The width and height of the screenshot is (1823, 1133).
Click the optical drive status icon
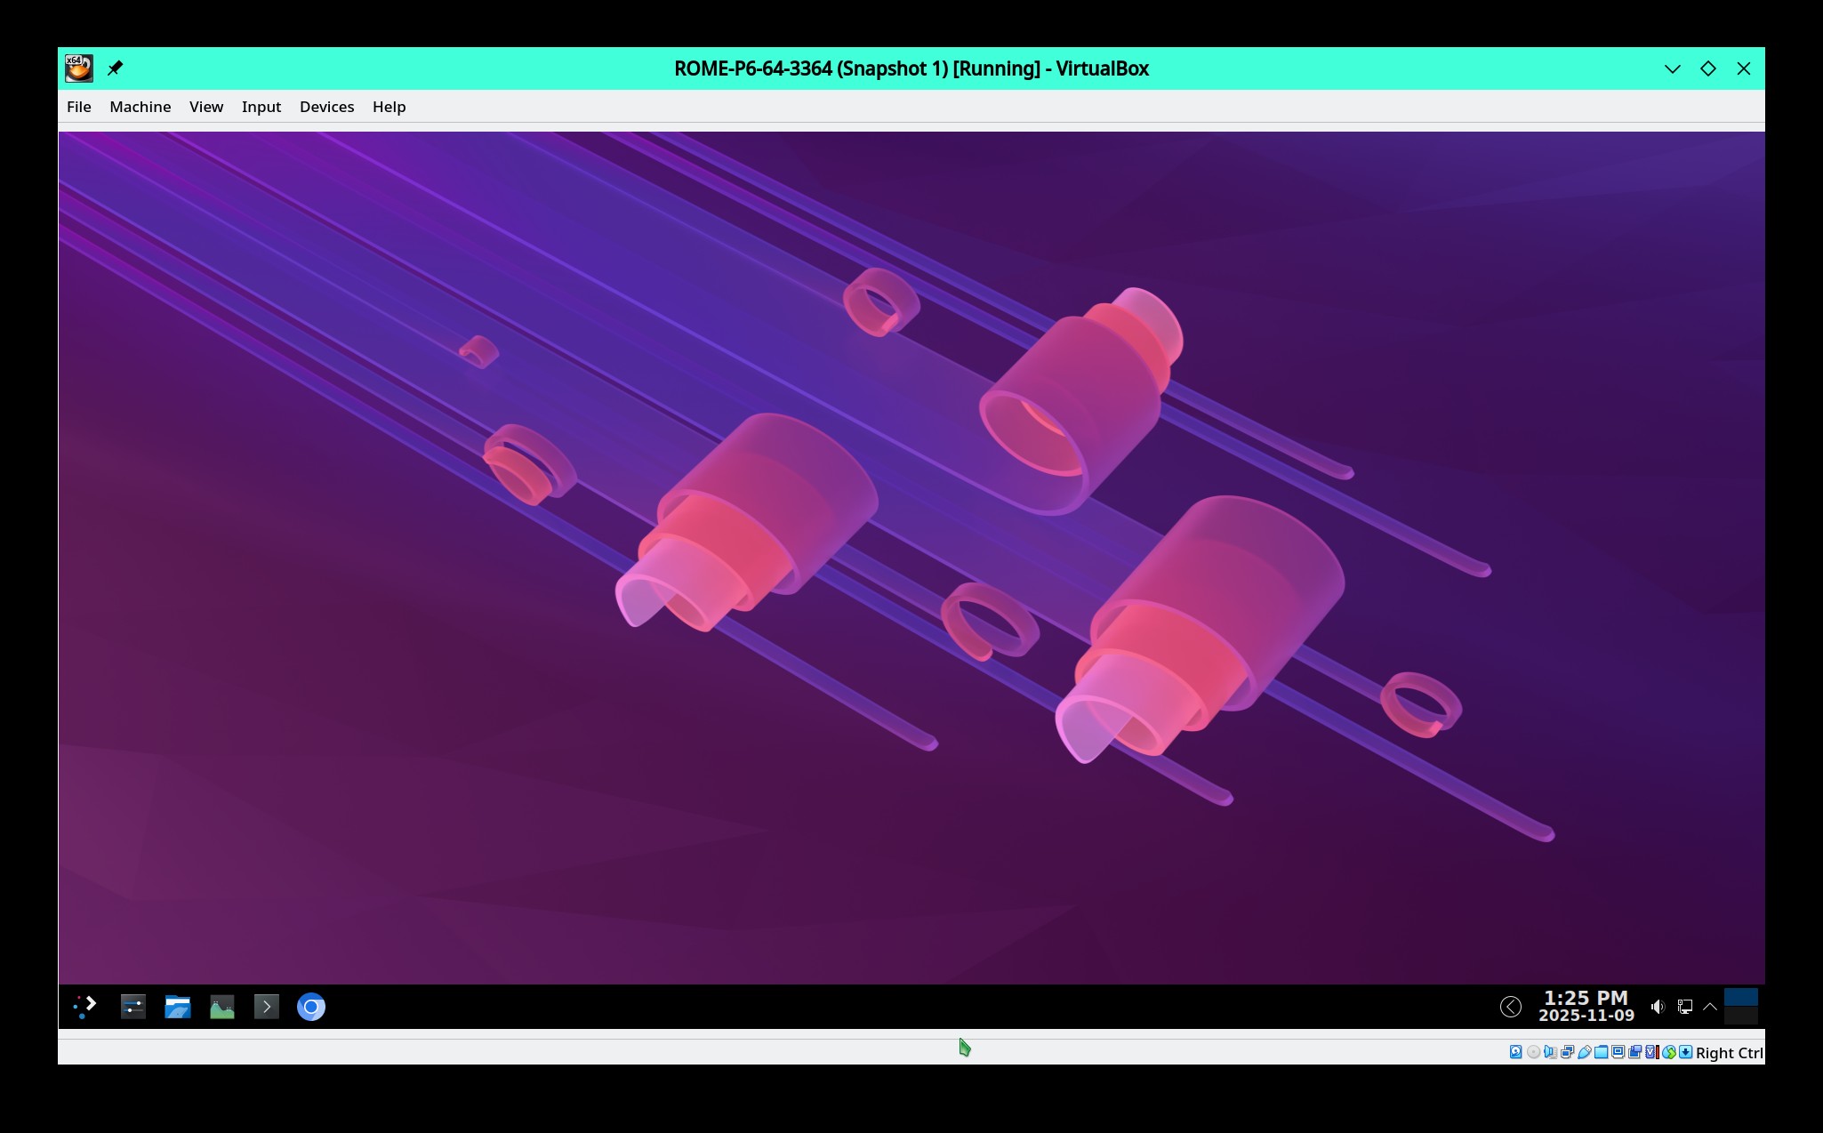pos(1533,1052)
